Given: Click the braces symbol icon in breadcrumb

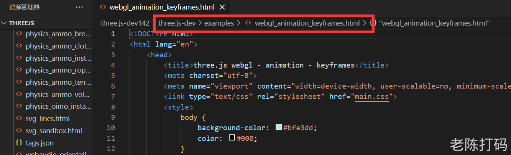Looking at the screenshot, I should point(373,23).
